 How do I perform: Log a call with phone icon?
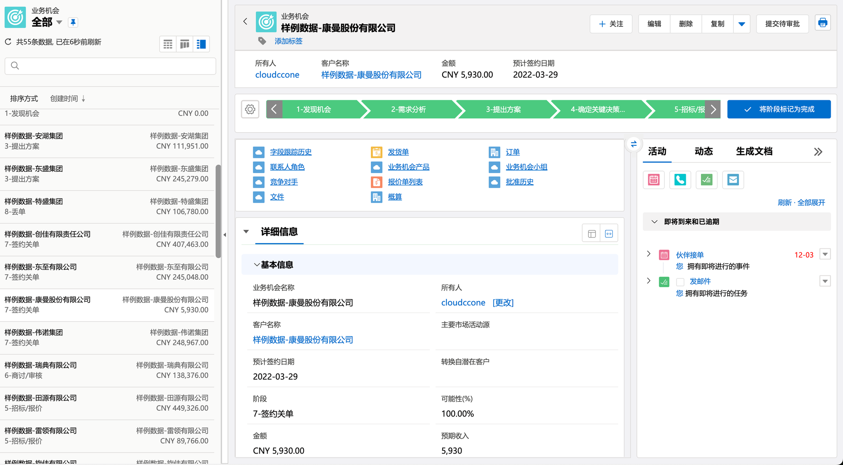click(x=680, y=180)
